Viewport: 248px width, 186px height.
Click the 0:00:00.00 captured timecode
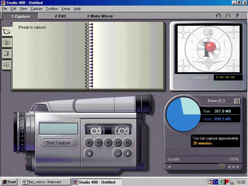(225, 77)
